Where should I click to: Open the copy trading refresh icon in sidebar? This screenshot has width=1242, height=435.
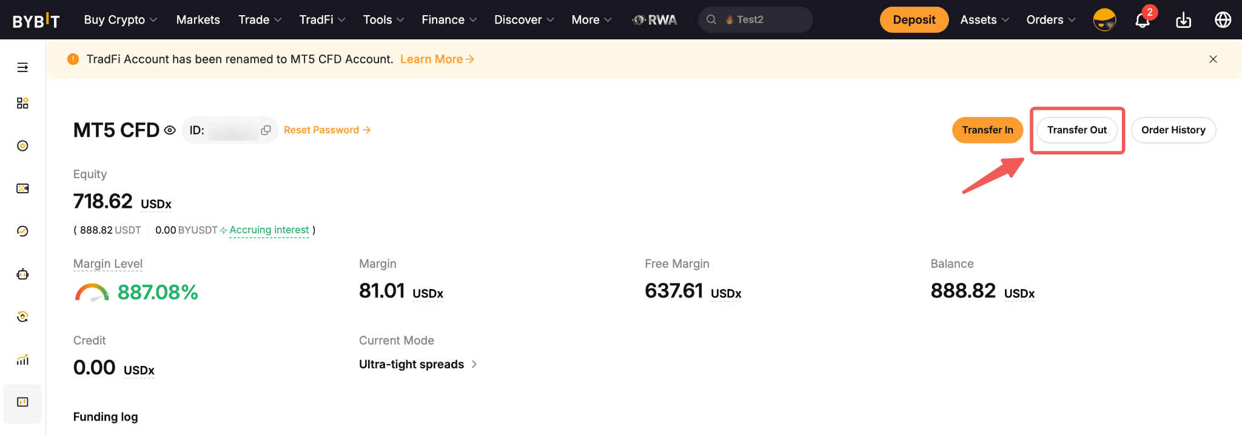22,317
